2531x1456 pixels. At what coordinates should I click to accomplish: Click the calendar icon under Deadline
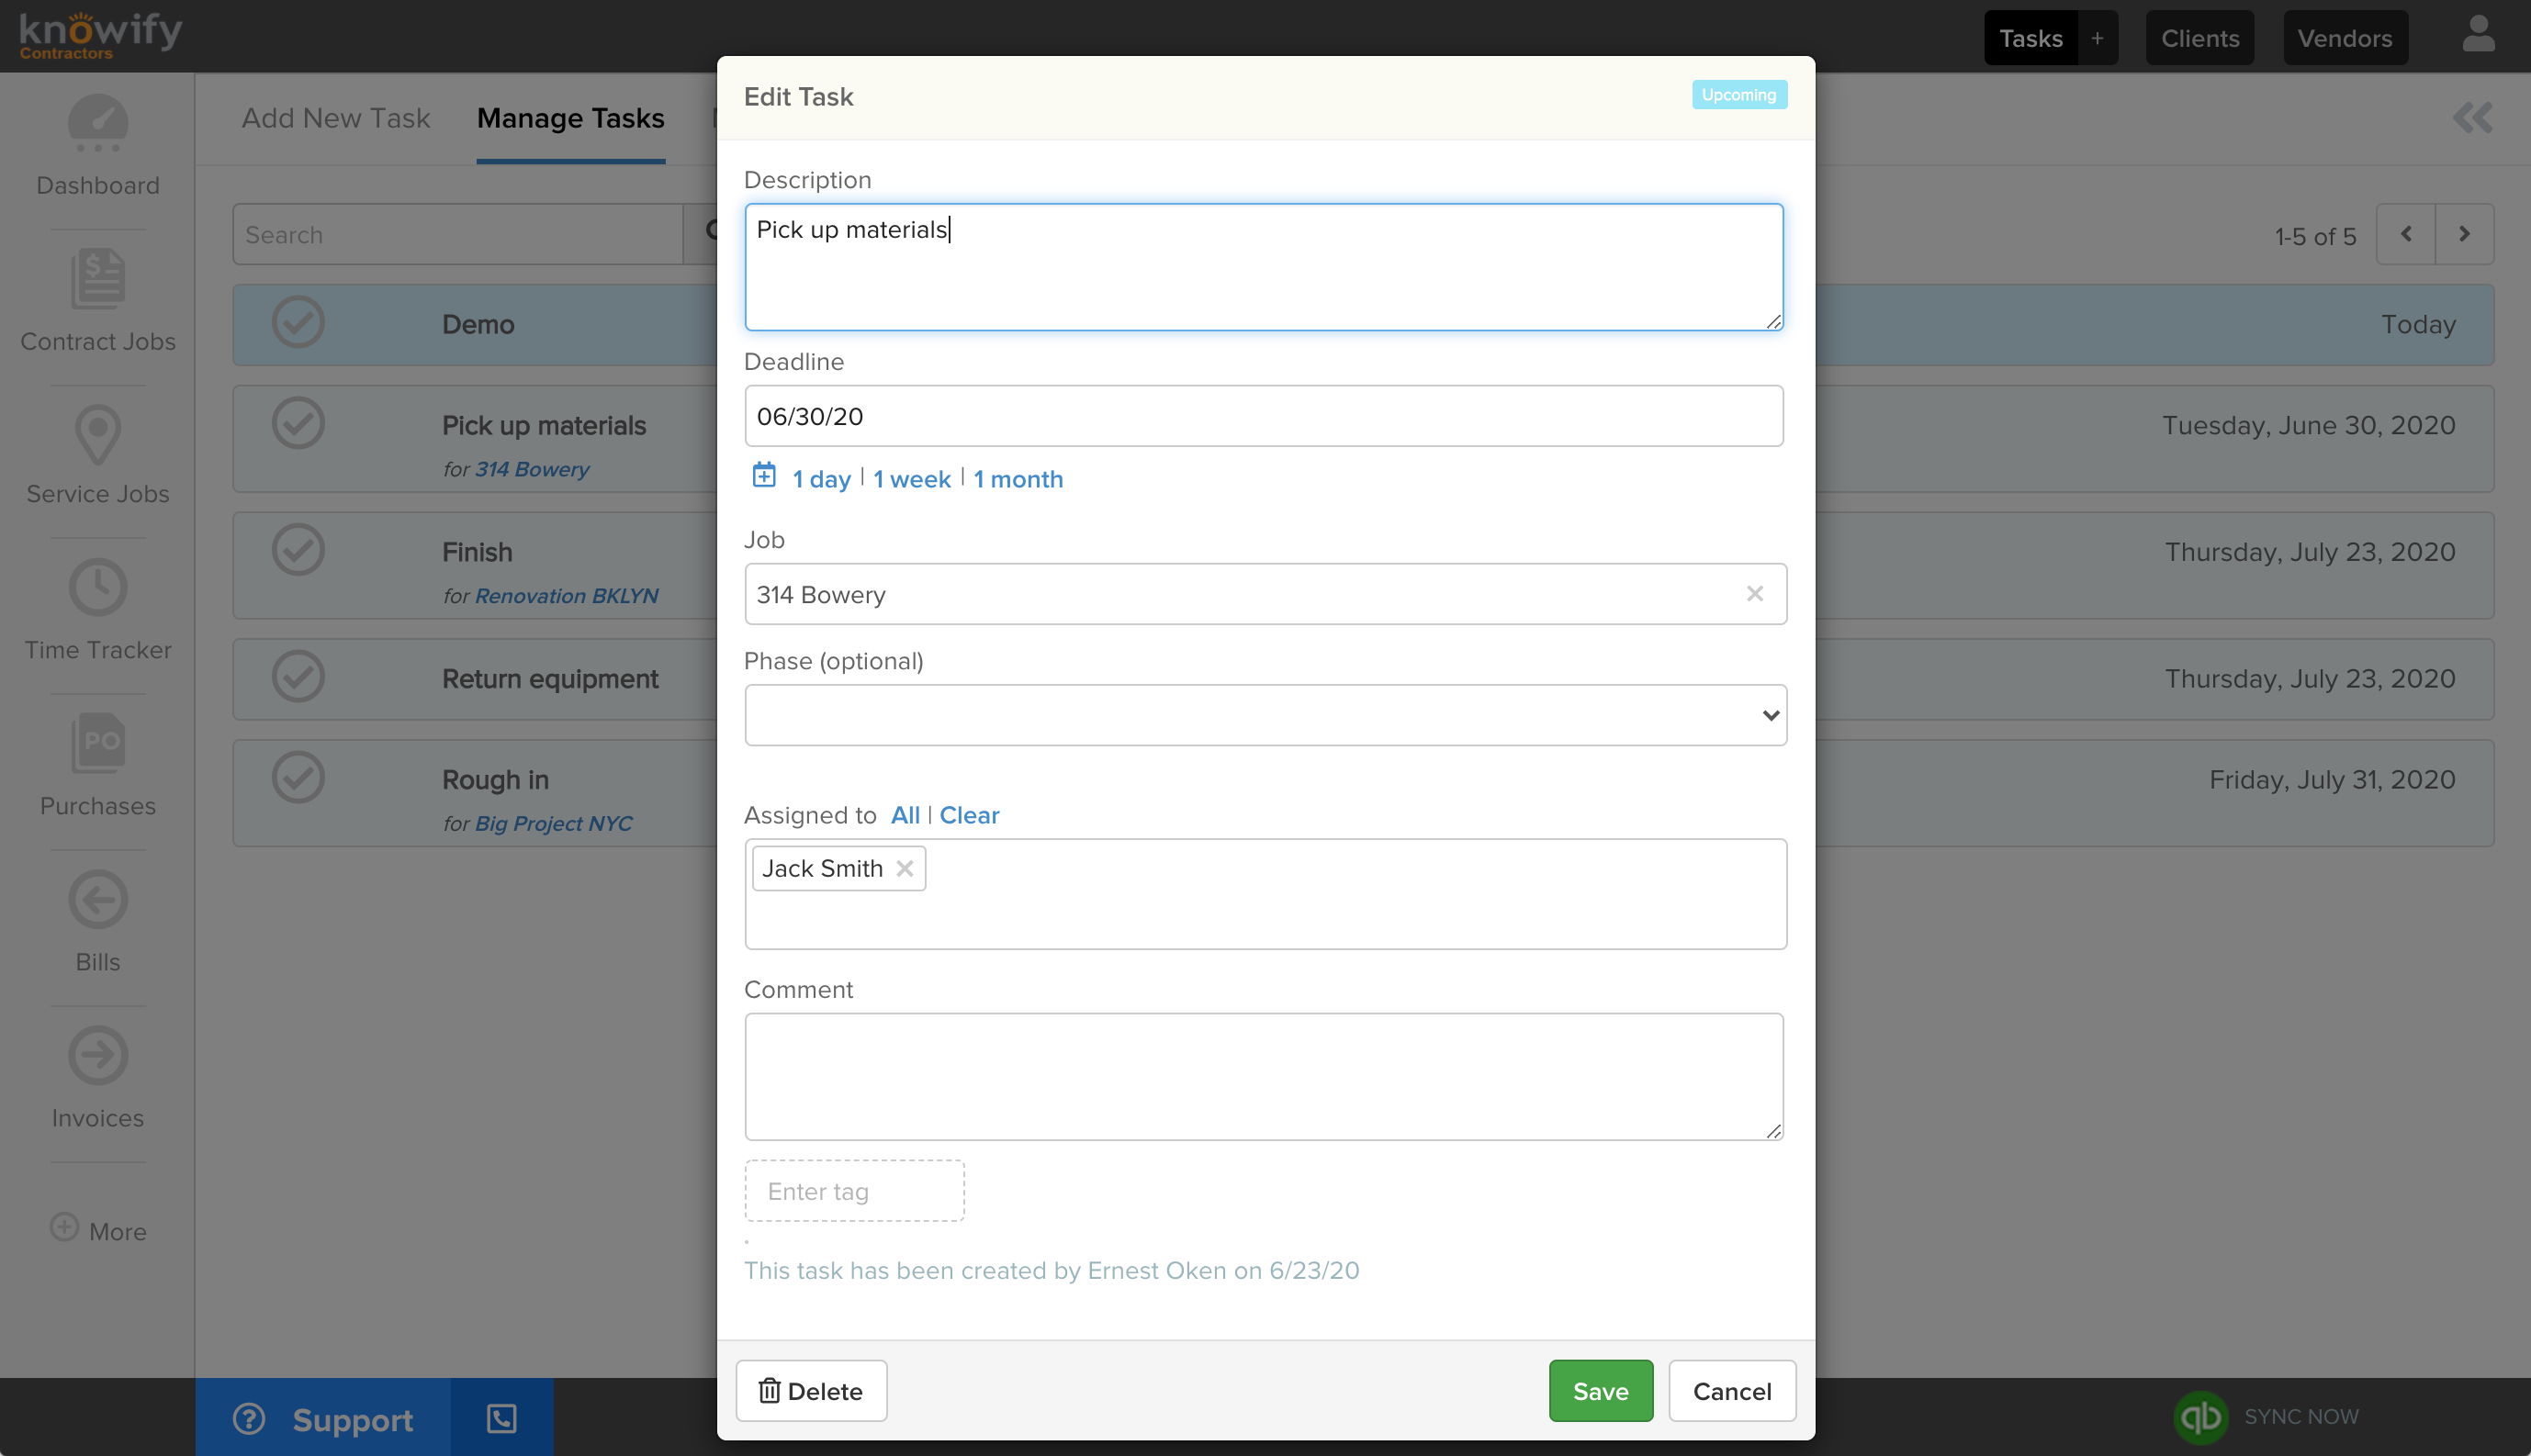(x=764, y=476)
